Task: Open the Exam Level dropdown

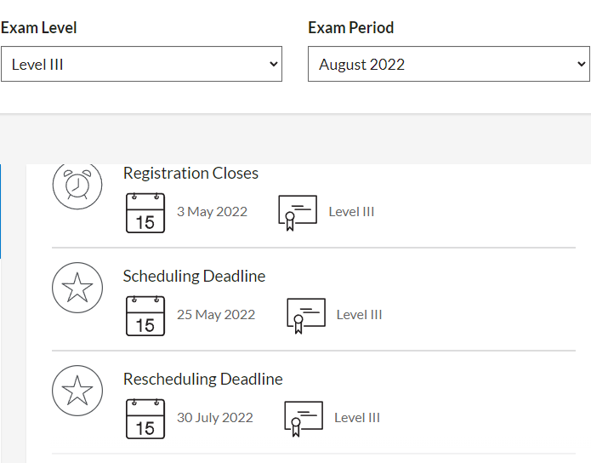Action: point(141,64)
